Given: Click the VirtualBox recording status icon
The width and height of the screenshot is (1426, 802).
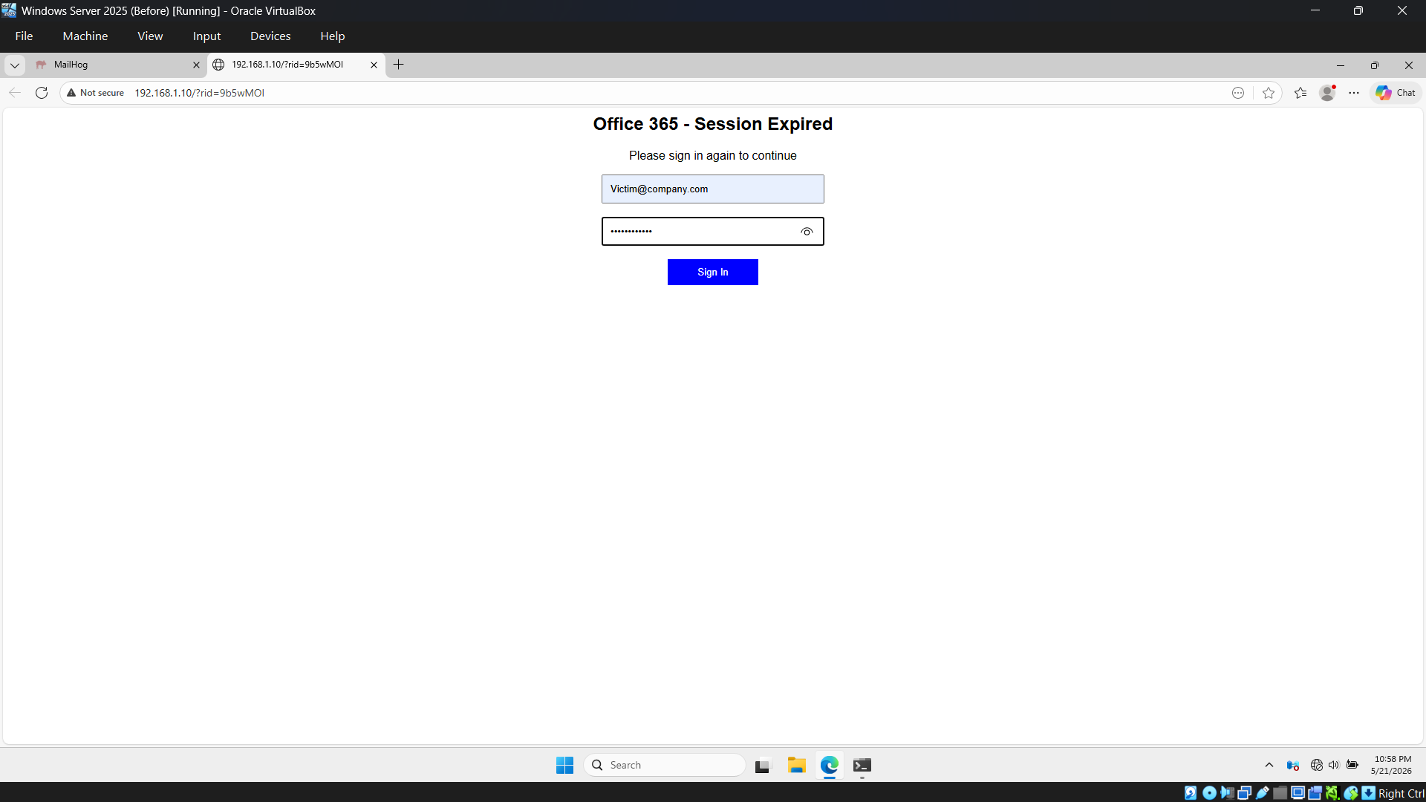Looking at the screenshot, I should [1315, 793].
